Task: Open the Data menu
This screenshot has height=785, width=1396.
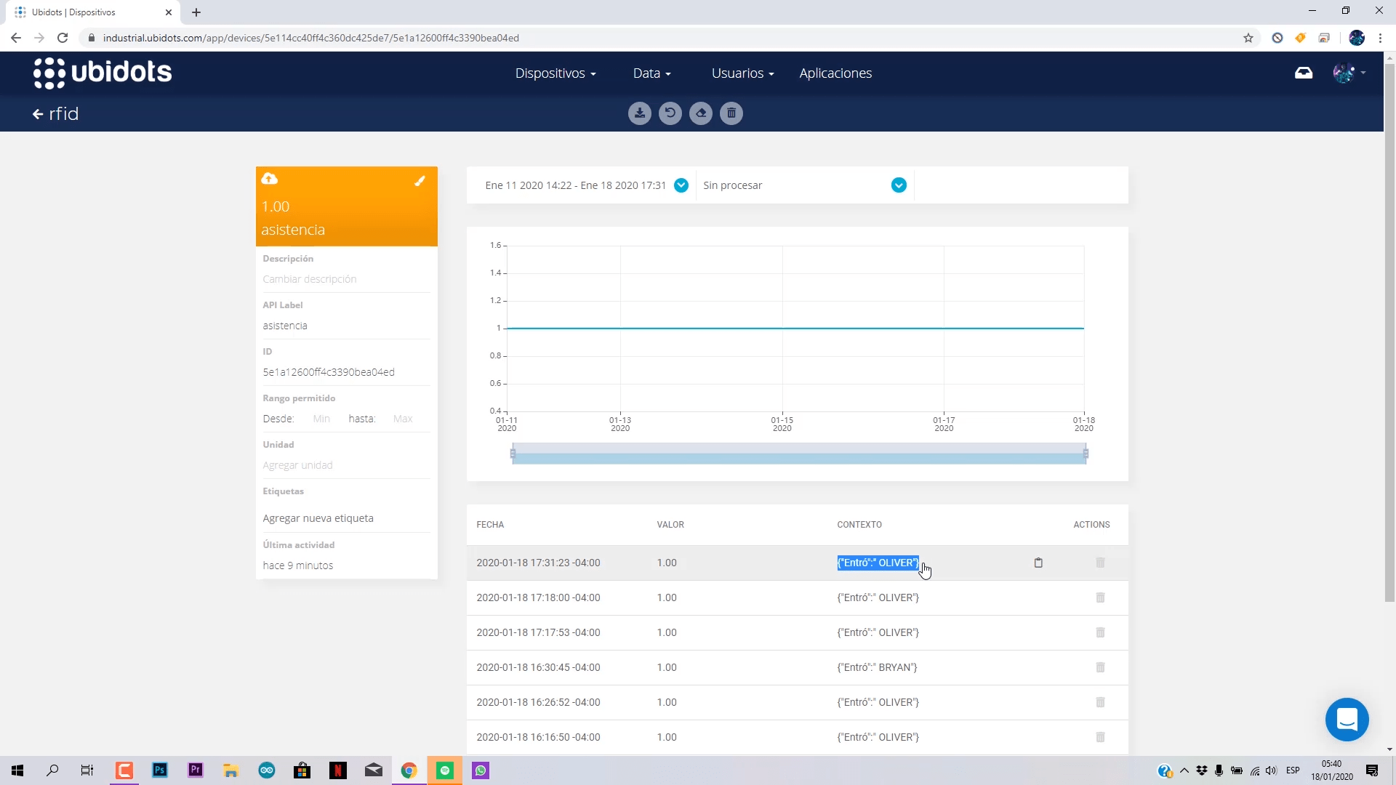Action: pyautogui.click(x=651, y=73)
